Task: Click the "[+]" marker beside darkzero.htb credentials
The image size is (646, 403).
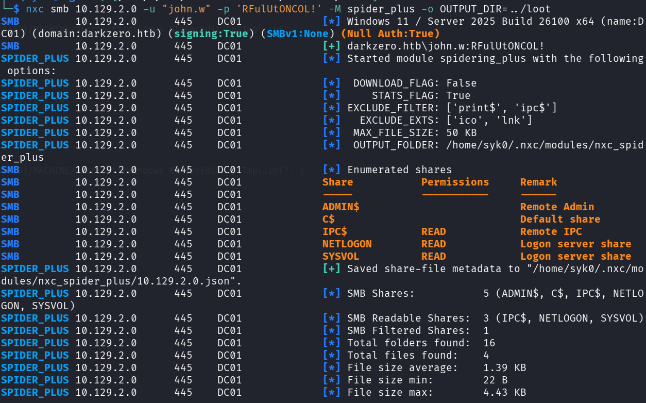Action: 331,46
